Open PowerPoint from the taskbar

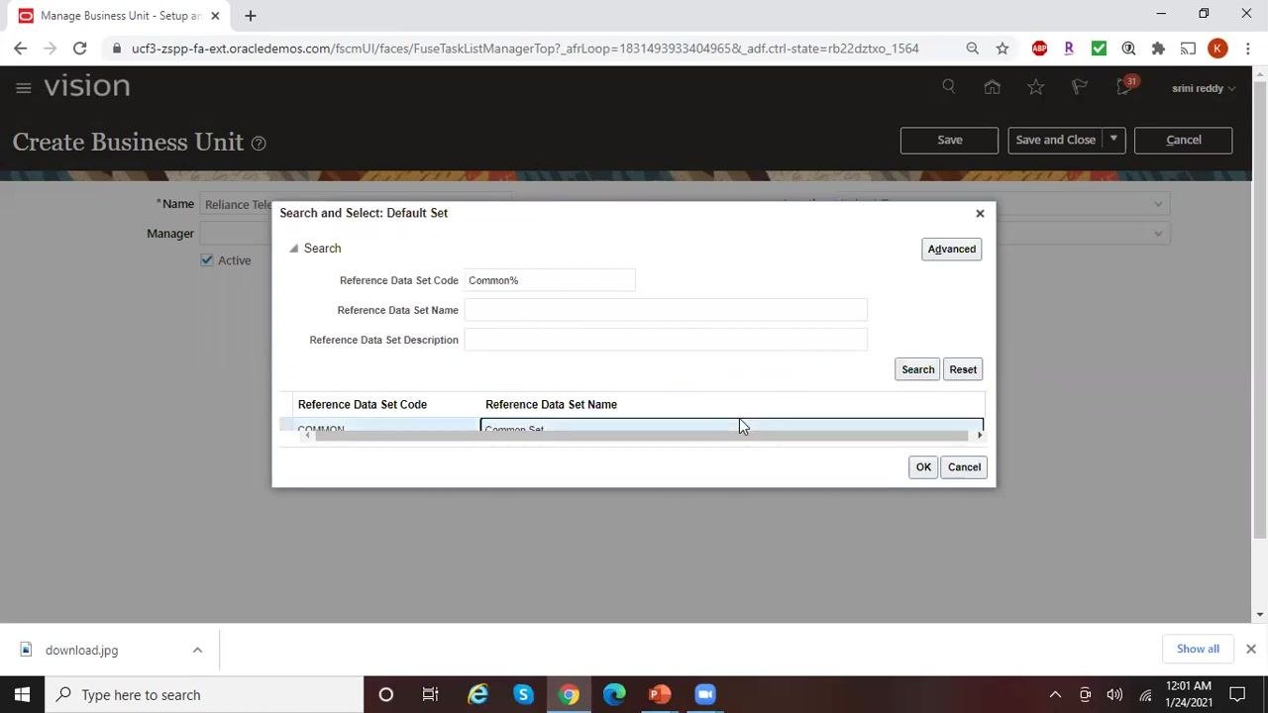pyautogui.click(x=660, y=694)
